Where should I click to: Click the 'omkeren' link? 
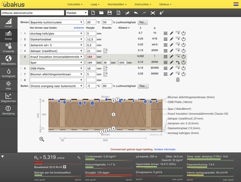[x=79, y=28]
